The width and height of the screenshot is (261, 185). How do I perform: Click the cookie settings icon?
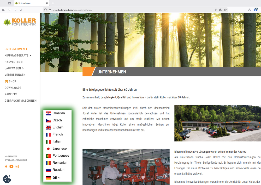(x=7, y=179)
